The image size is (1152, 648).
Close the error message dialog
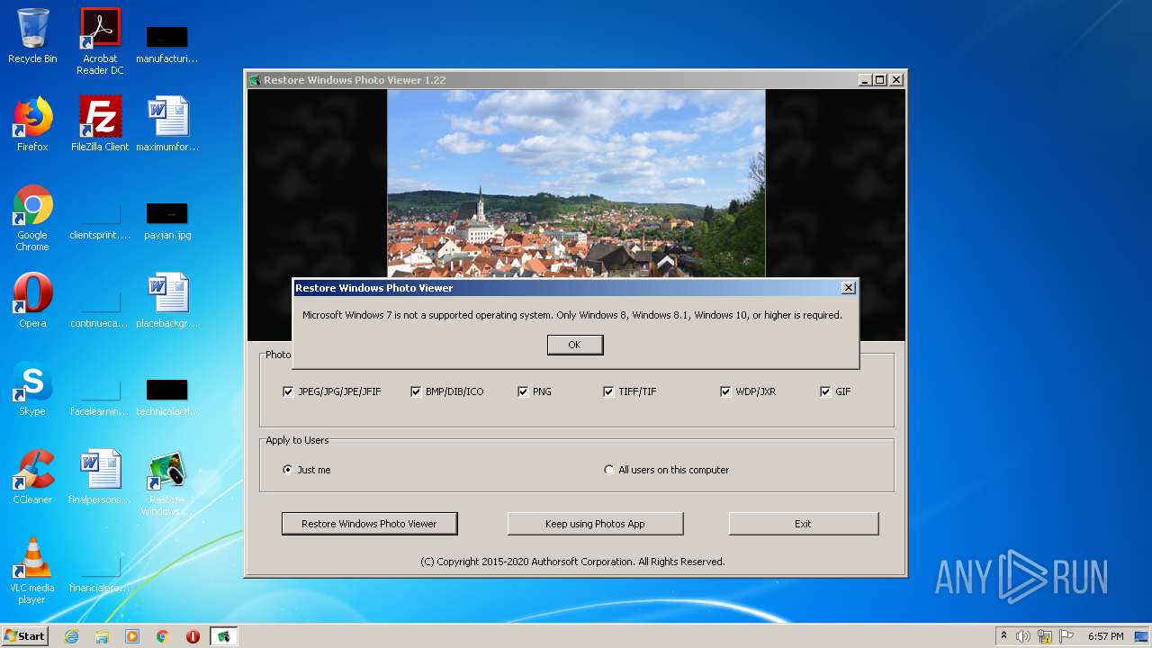tap(848, 288)
